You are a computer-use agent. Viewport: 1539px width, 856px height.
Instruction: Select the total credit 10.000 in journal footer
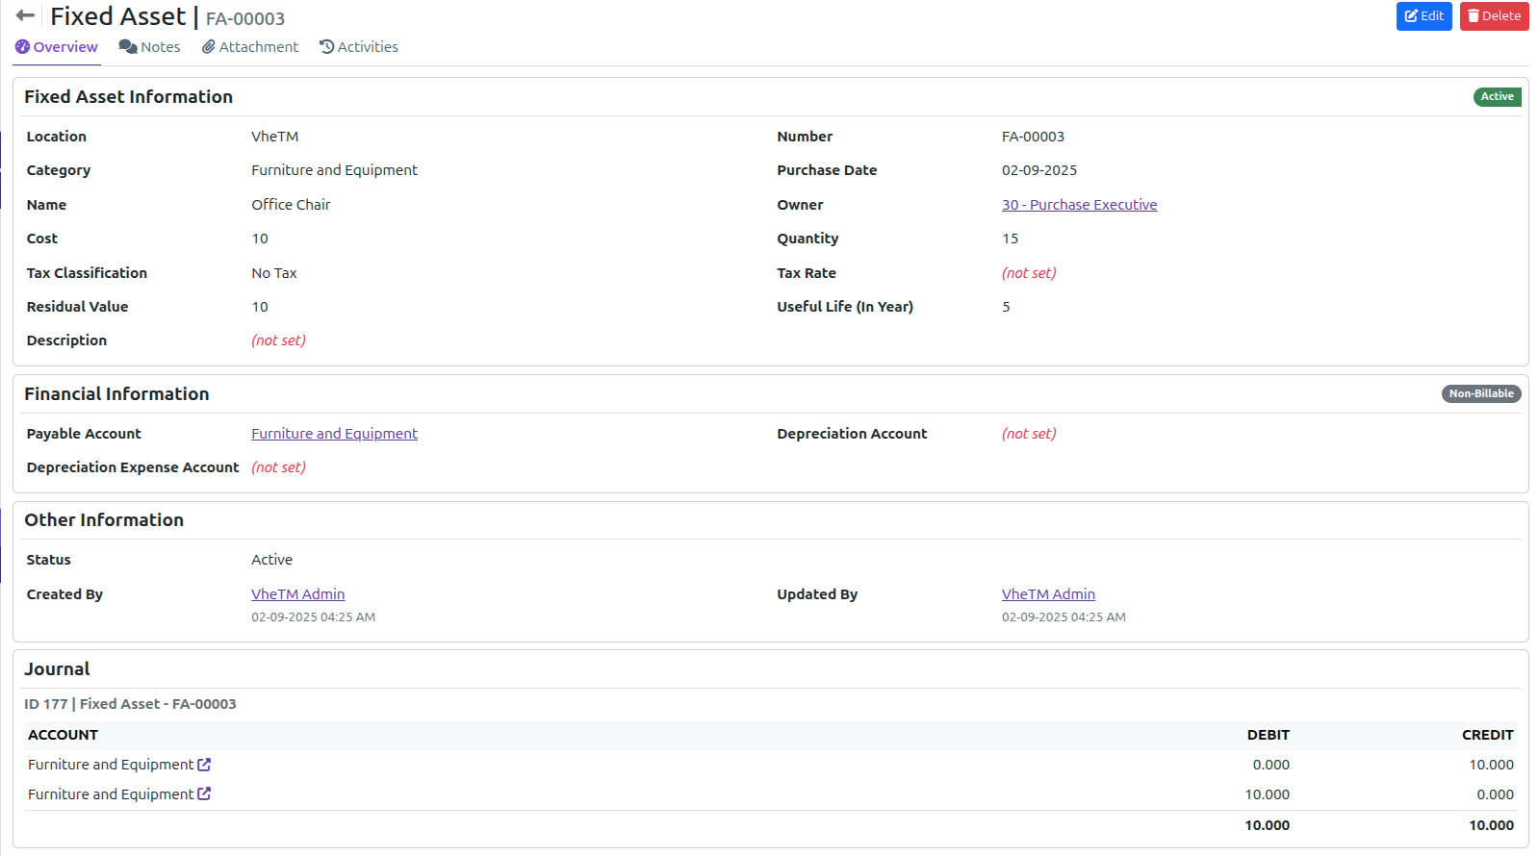tap(1491, 825)
